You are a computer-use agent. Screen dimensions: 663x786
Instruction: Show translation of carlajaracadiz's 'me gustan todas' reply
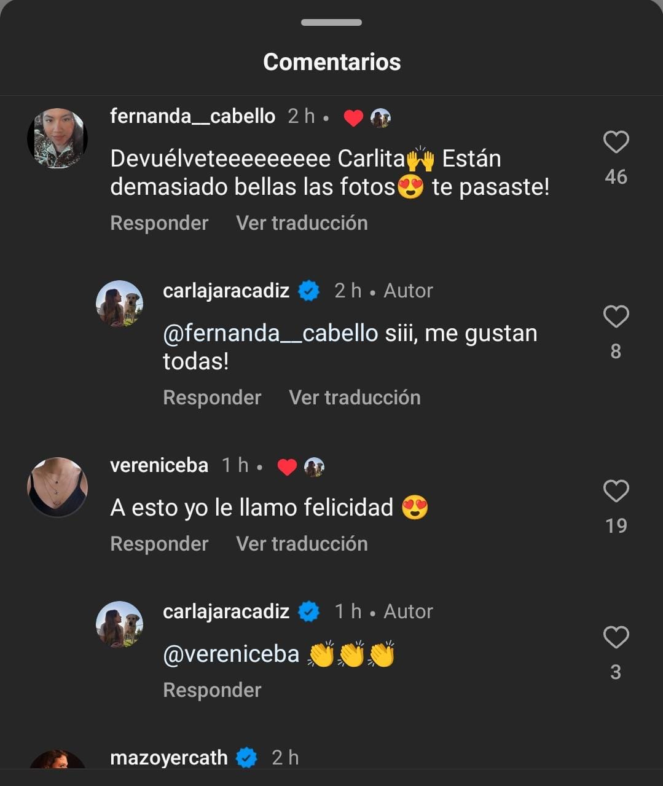[355, 398]
